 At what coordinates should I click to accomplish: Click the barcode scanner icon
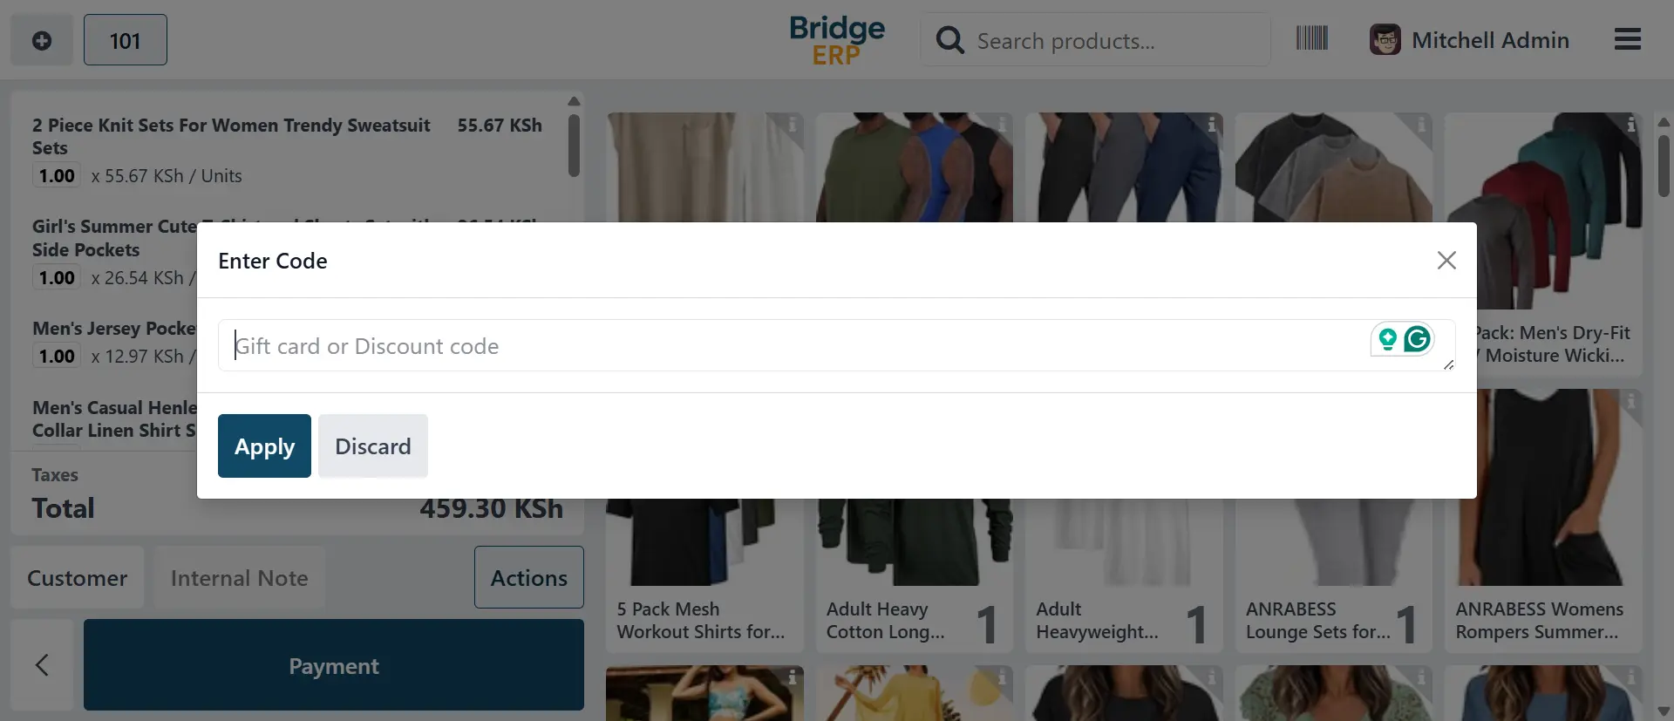[x=1311, y=38]
